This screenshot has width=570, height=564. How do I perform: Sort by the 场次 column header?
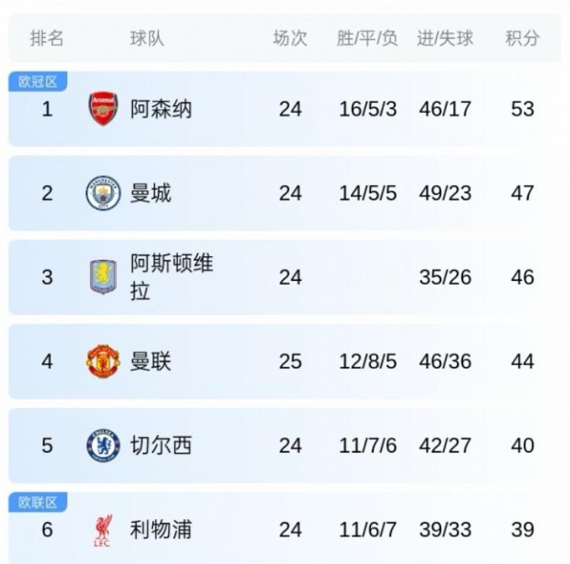(x=290, y=38)
